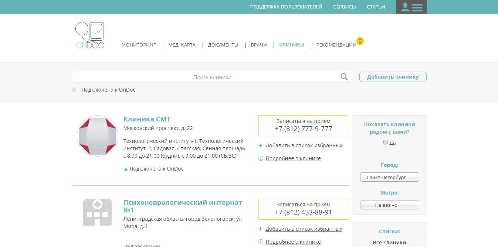Open Поддержка пользователей in top bar
The image size is (498, 247).
coord(286,7)
